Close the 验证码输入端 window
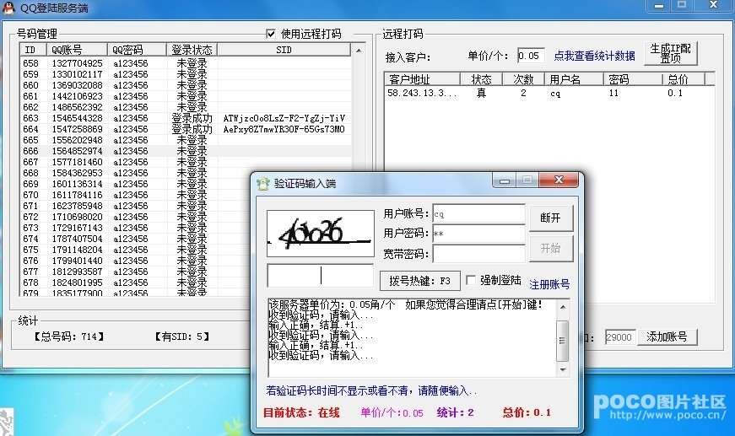This screenshot has width=735, height=436. pos(559,180)
